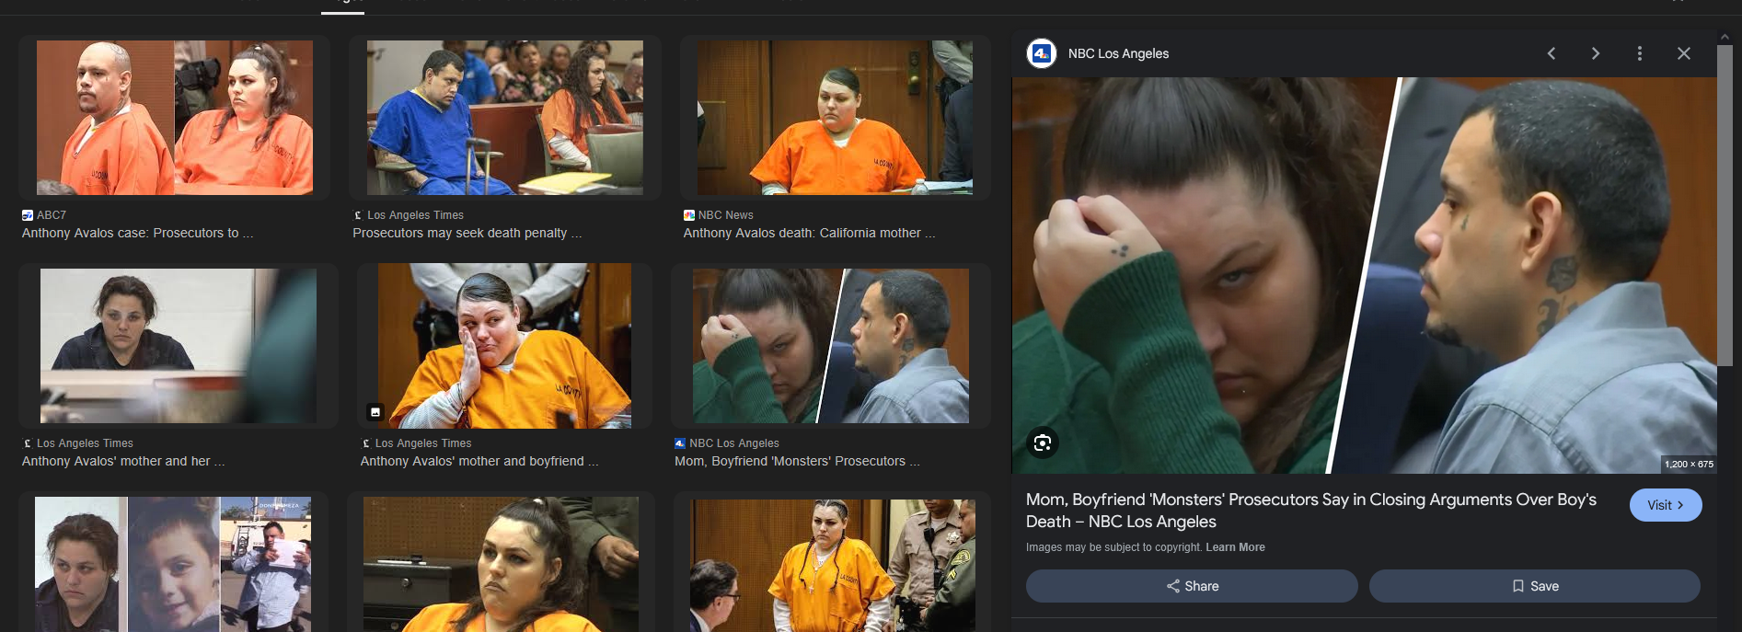Click the Visit button

(1666, 505)
